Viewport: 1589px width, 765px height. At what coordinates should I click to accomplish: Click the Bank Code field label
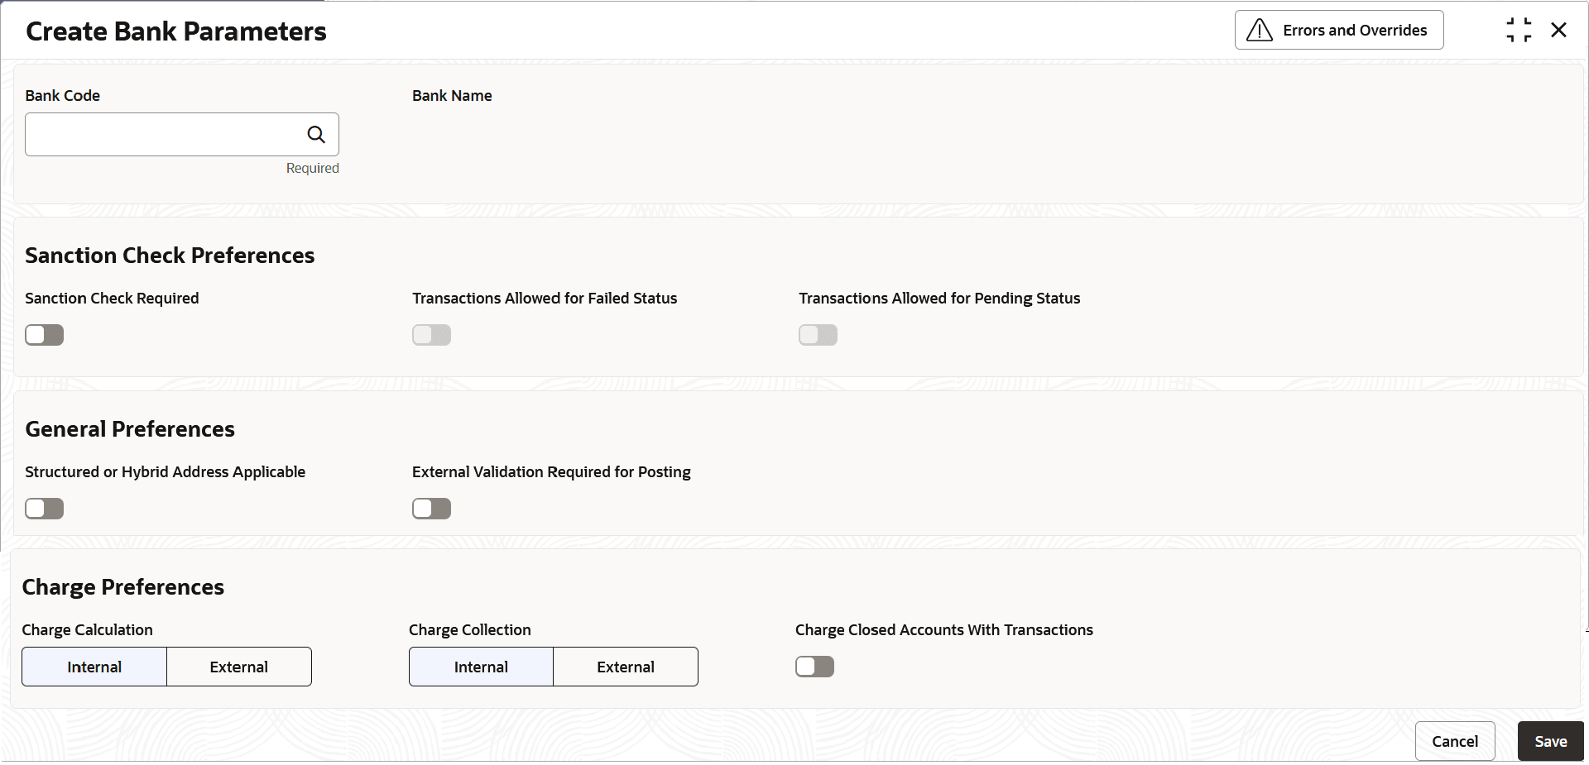[63, 96]
